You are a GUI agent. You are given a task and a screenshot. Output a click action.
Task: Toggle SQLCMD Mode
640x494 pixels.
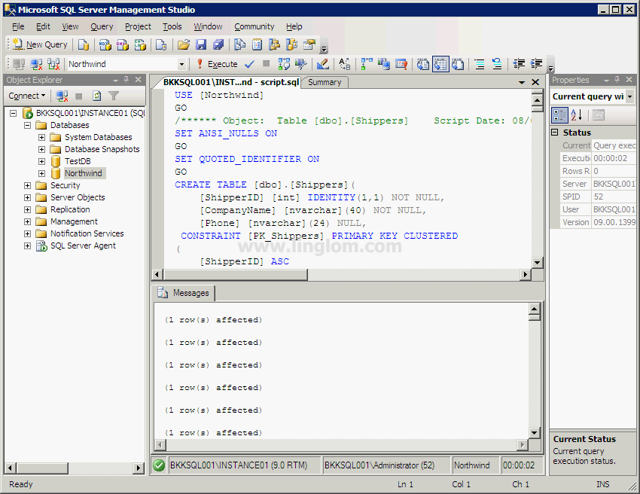tap(401, 64)
